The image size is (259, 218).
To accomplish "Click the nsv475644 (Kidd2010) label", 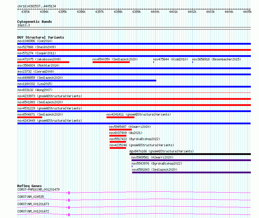I will point(171,59).
